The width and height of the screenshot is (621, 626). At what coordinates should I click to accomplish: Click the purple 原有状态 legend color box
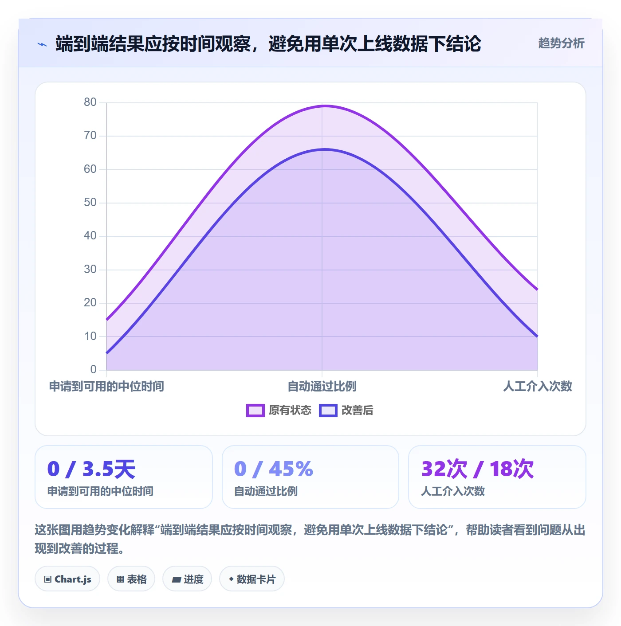[255, 411]
